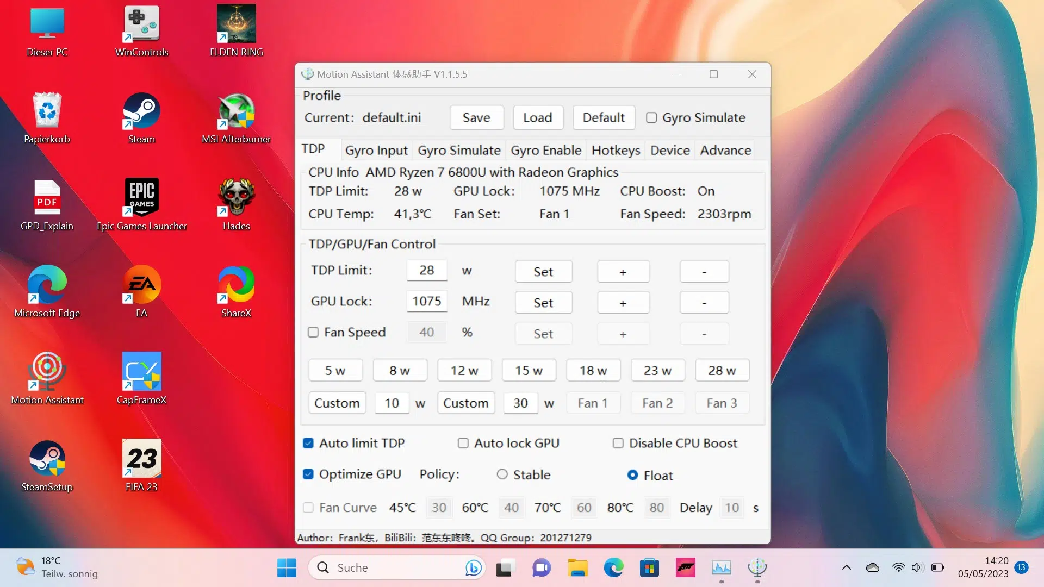Open the Device tab
The width and height of the screenshot is (1044, 587).
click(670, 150)
